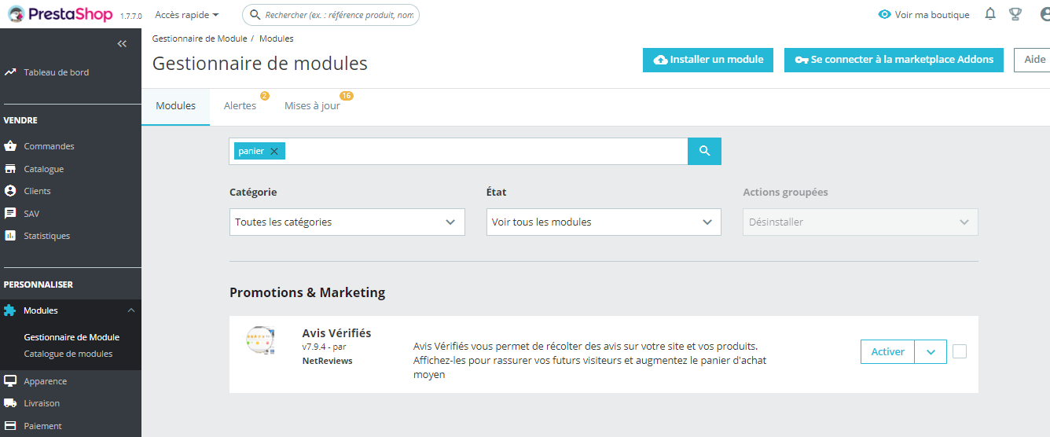Click the Statistiques chart icon
1050x437 pixels.
(10, 236)
